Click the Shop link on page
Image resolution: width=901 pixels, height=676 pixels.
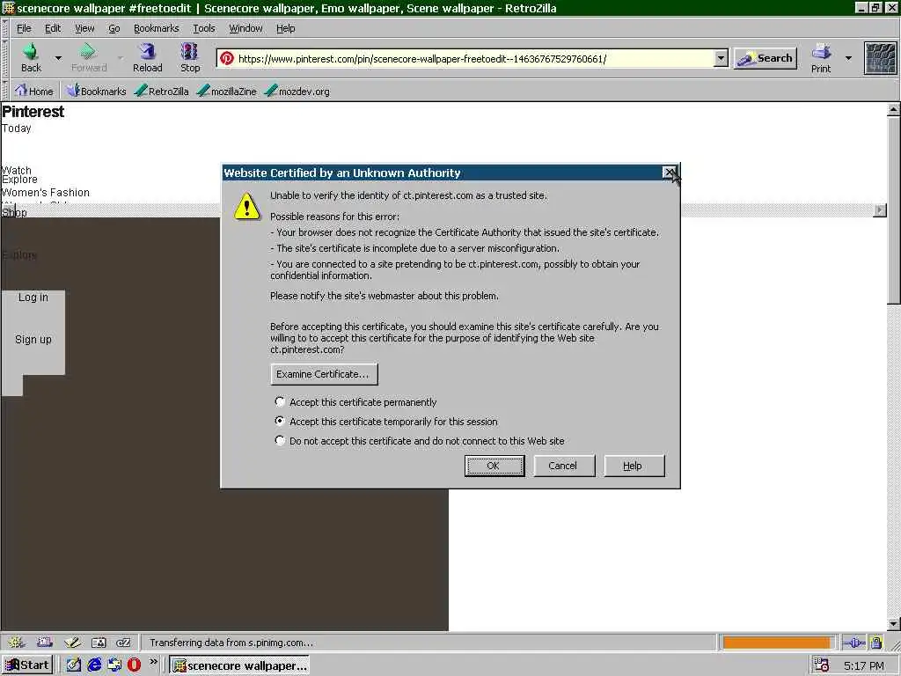pos(14,213)
